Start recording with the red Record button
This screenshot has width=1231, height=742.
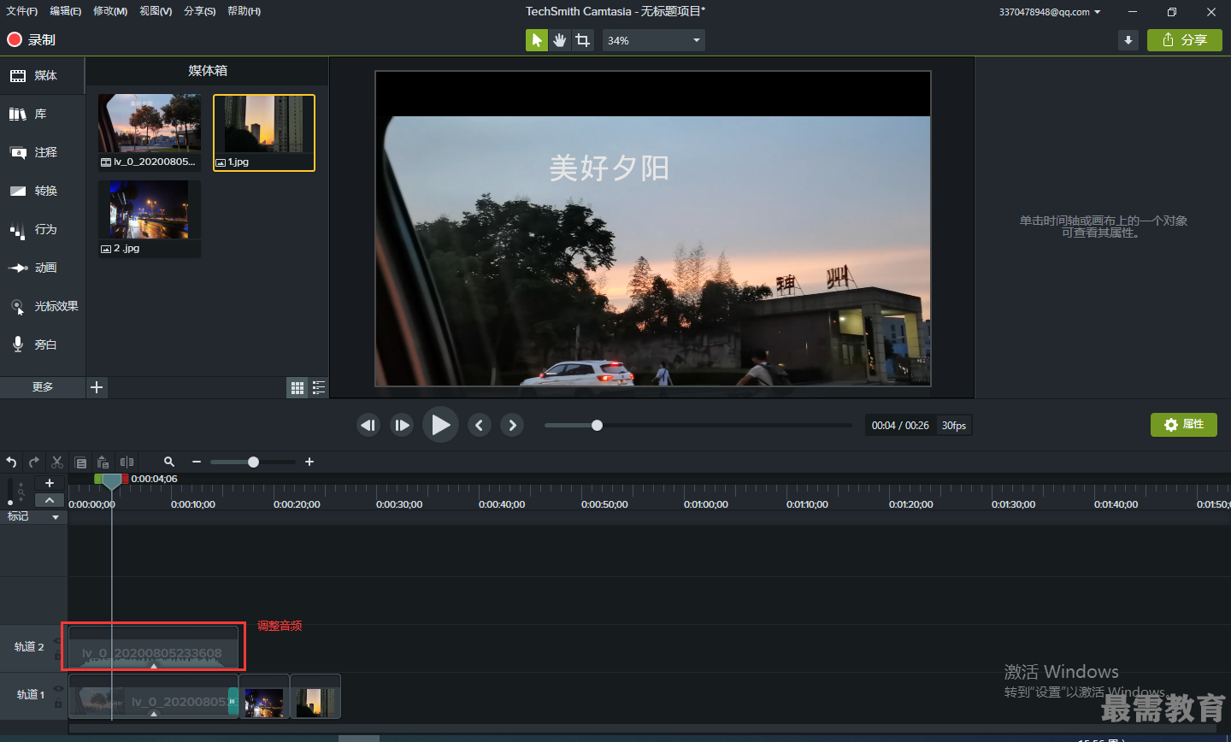31,39
